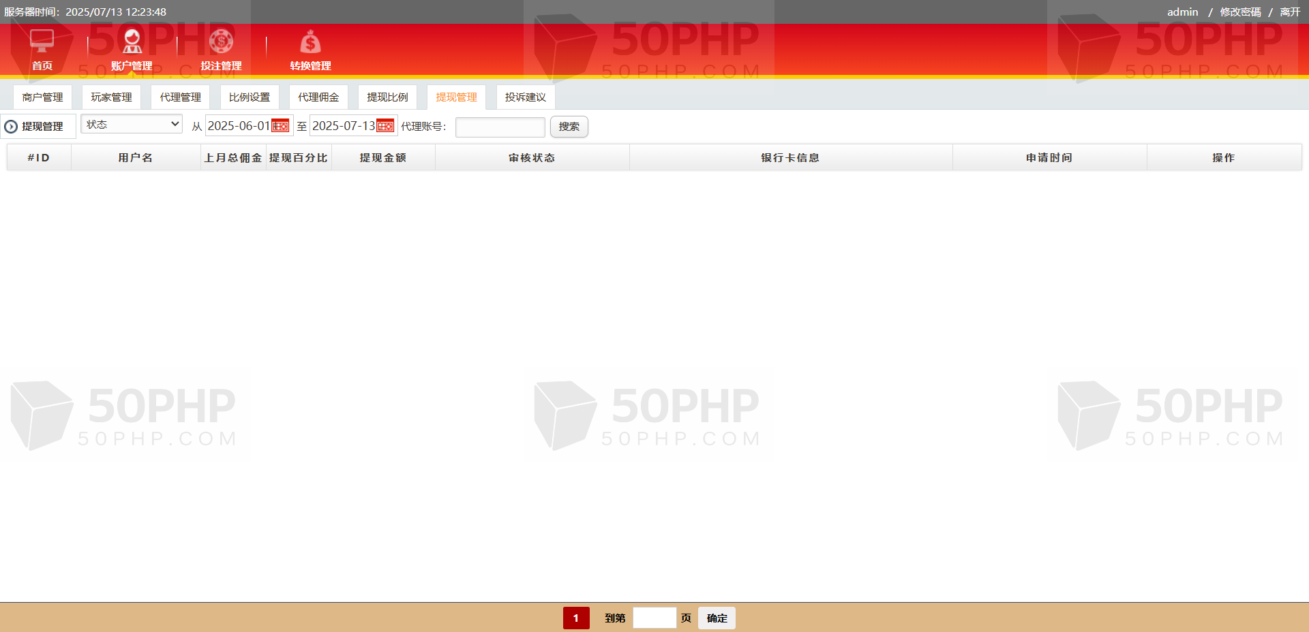Switch to the 商户管理 tab

pyautogui.click(x=42, y=97)
